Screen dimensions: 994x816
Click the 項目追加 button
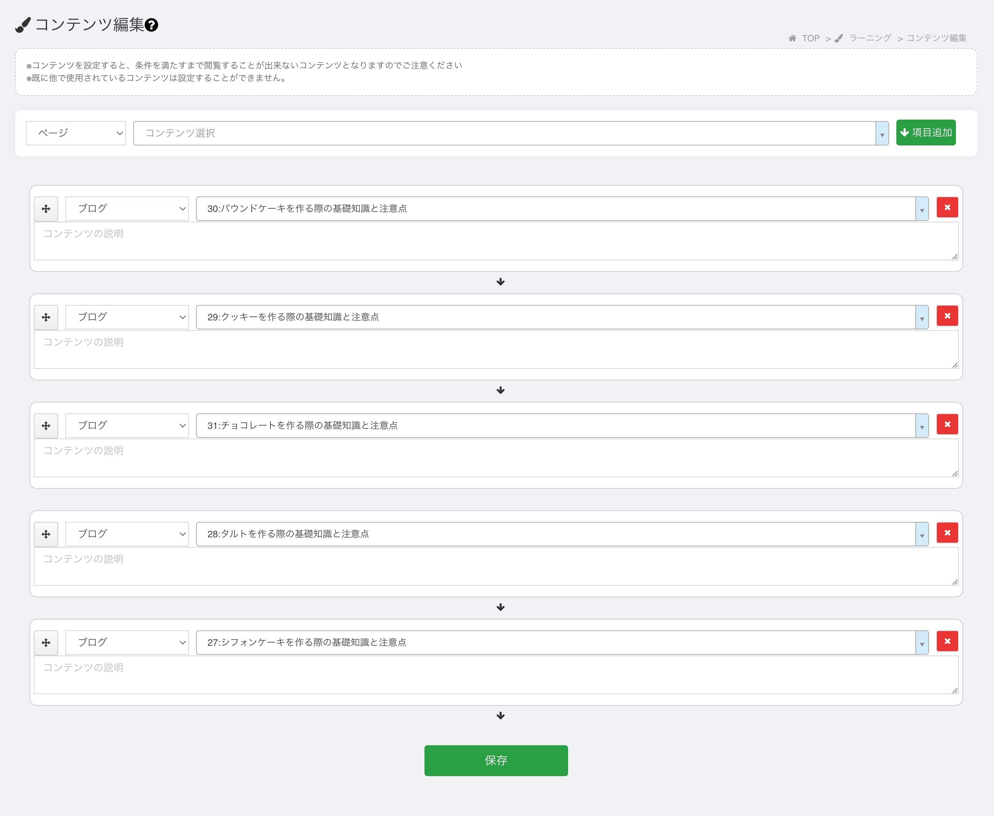coord(926,133)
